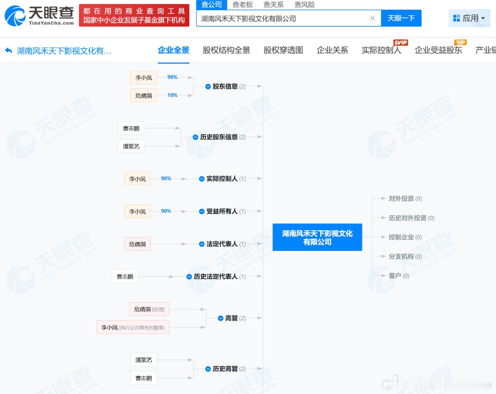Collapse the 历史高管 node
The height and width of the screenshot is (394, 496).
point(208,369)
